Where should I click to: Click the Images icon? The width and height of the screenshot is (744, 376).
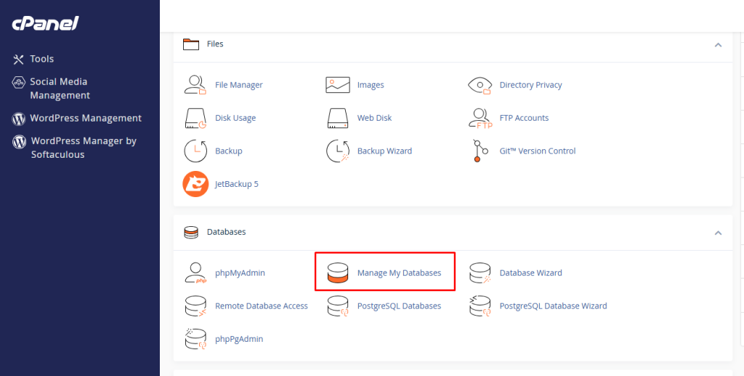(338, 85)
